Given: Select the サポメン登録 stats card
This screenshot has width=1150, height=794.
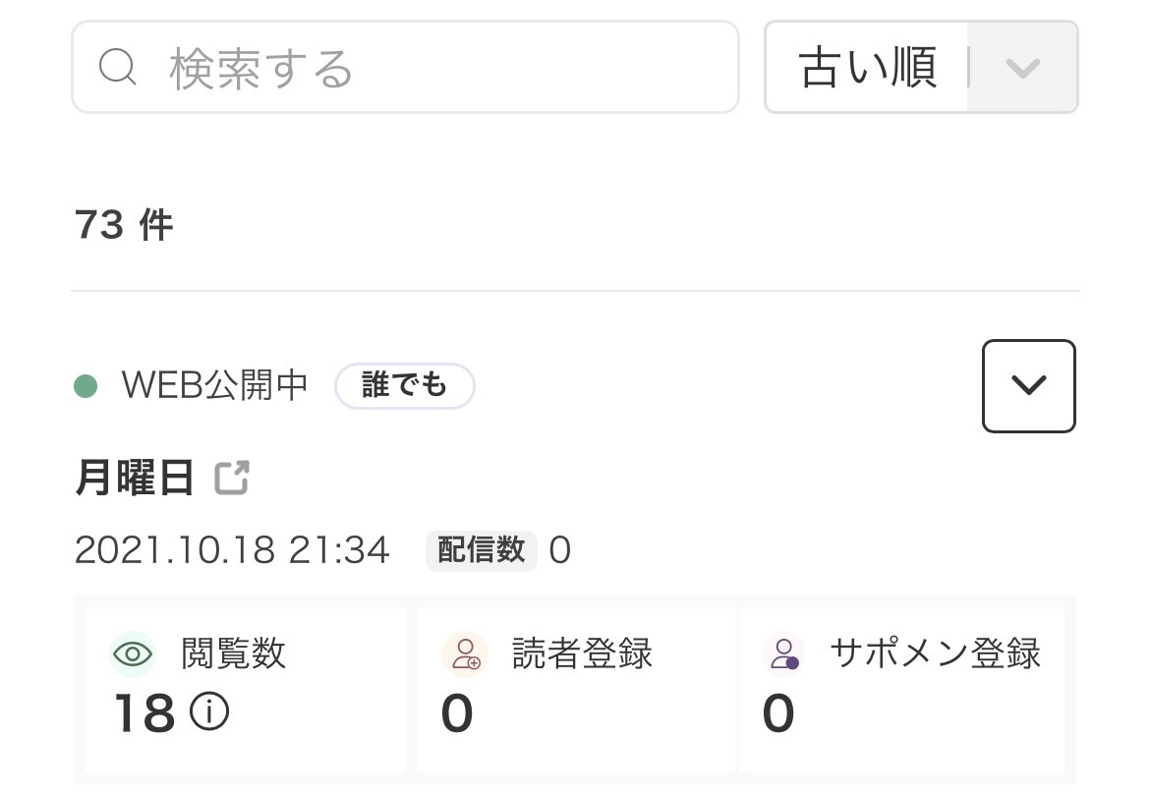Looking at the screenshot, I should [902, 688].
